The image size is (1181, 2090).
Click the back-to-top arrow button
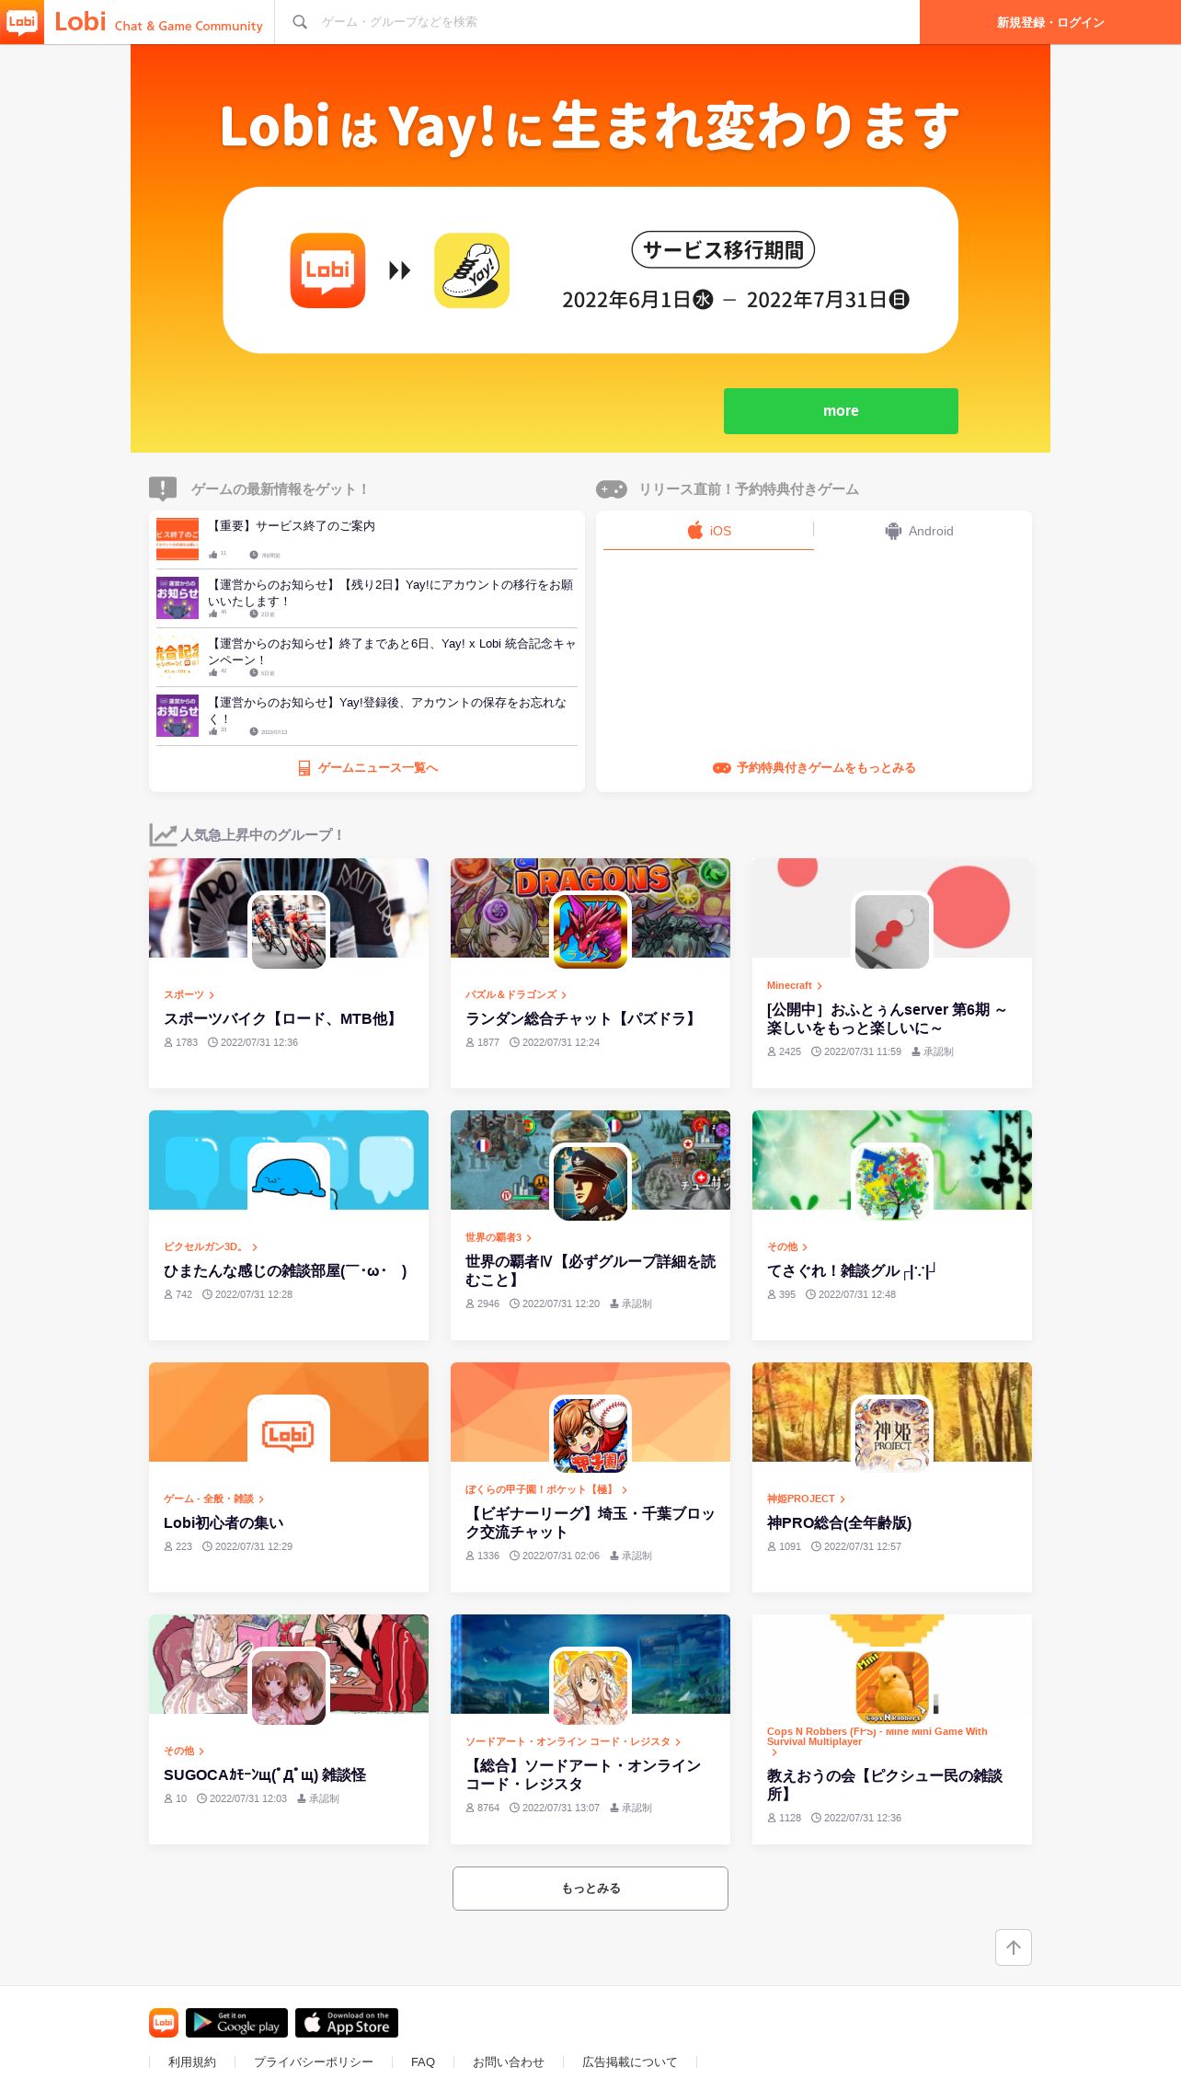1014,1947
